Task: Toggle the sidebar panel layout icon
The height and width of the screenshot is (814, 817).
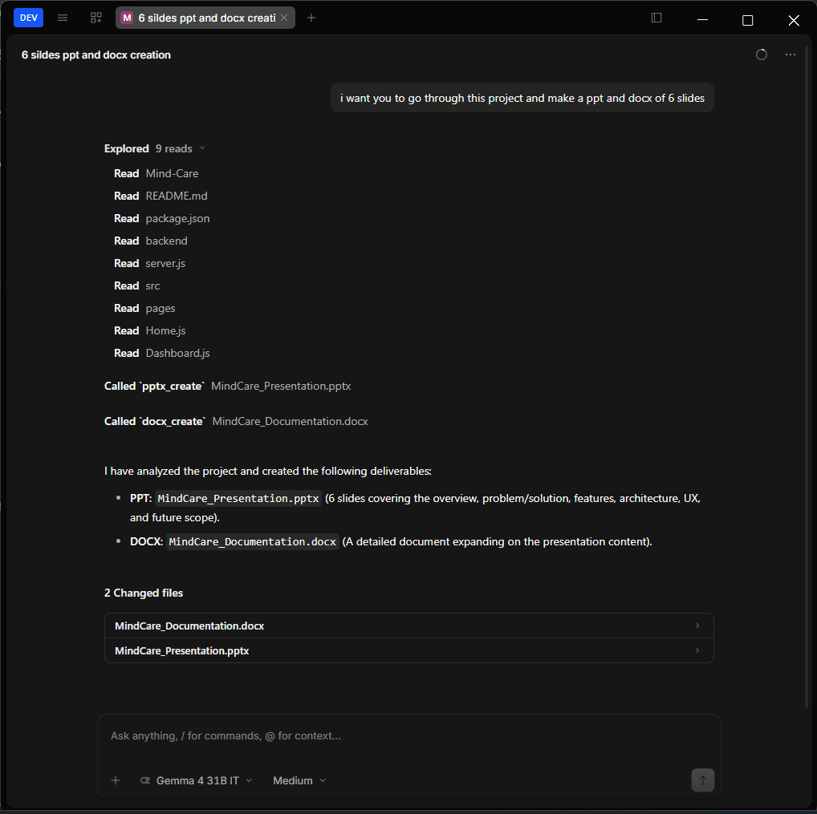Action: 656,18
